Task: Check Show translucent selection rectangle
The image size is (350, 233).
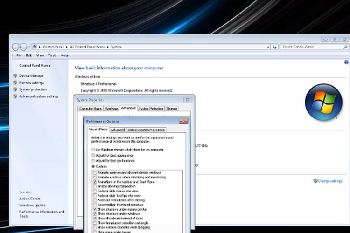Action: (x=95, y=223)
